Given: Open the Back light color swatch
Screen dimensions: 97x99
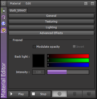Looking at the screenshot, I should (39, 61).
